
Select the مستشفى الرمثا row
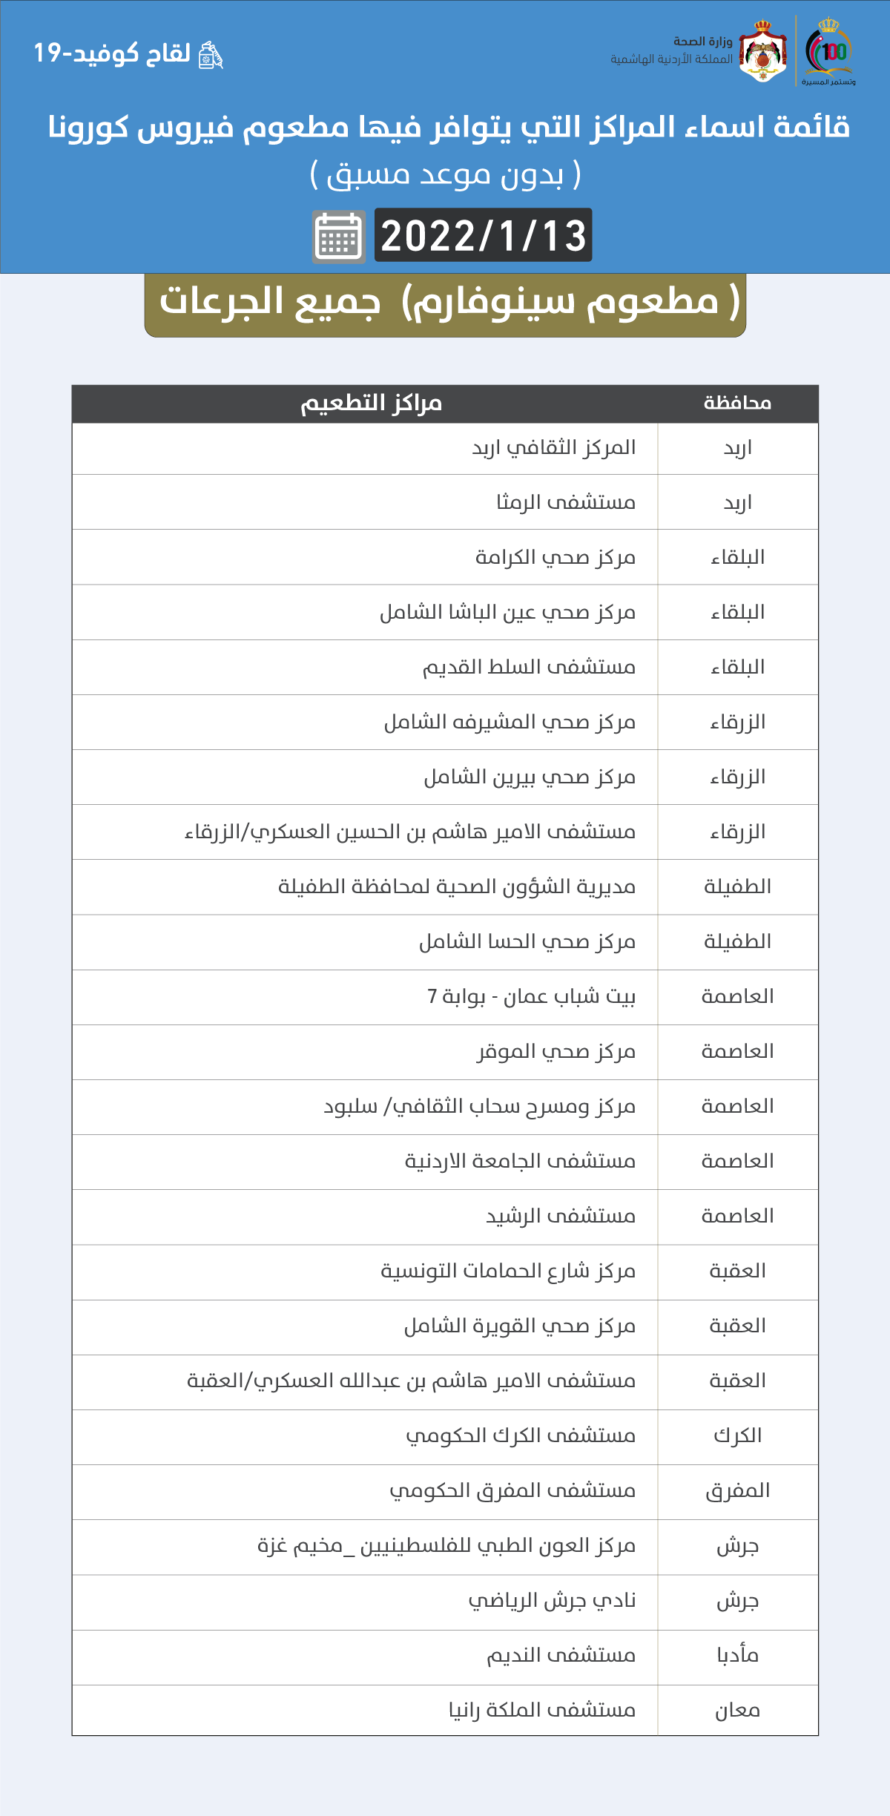pyautogui.click(x=566, y=503)
